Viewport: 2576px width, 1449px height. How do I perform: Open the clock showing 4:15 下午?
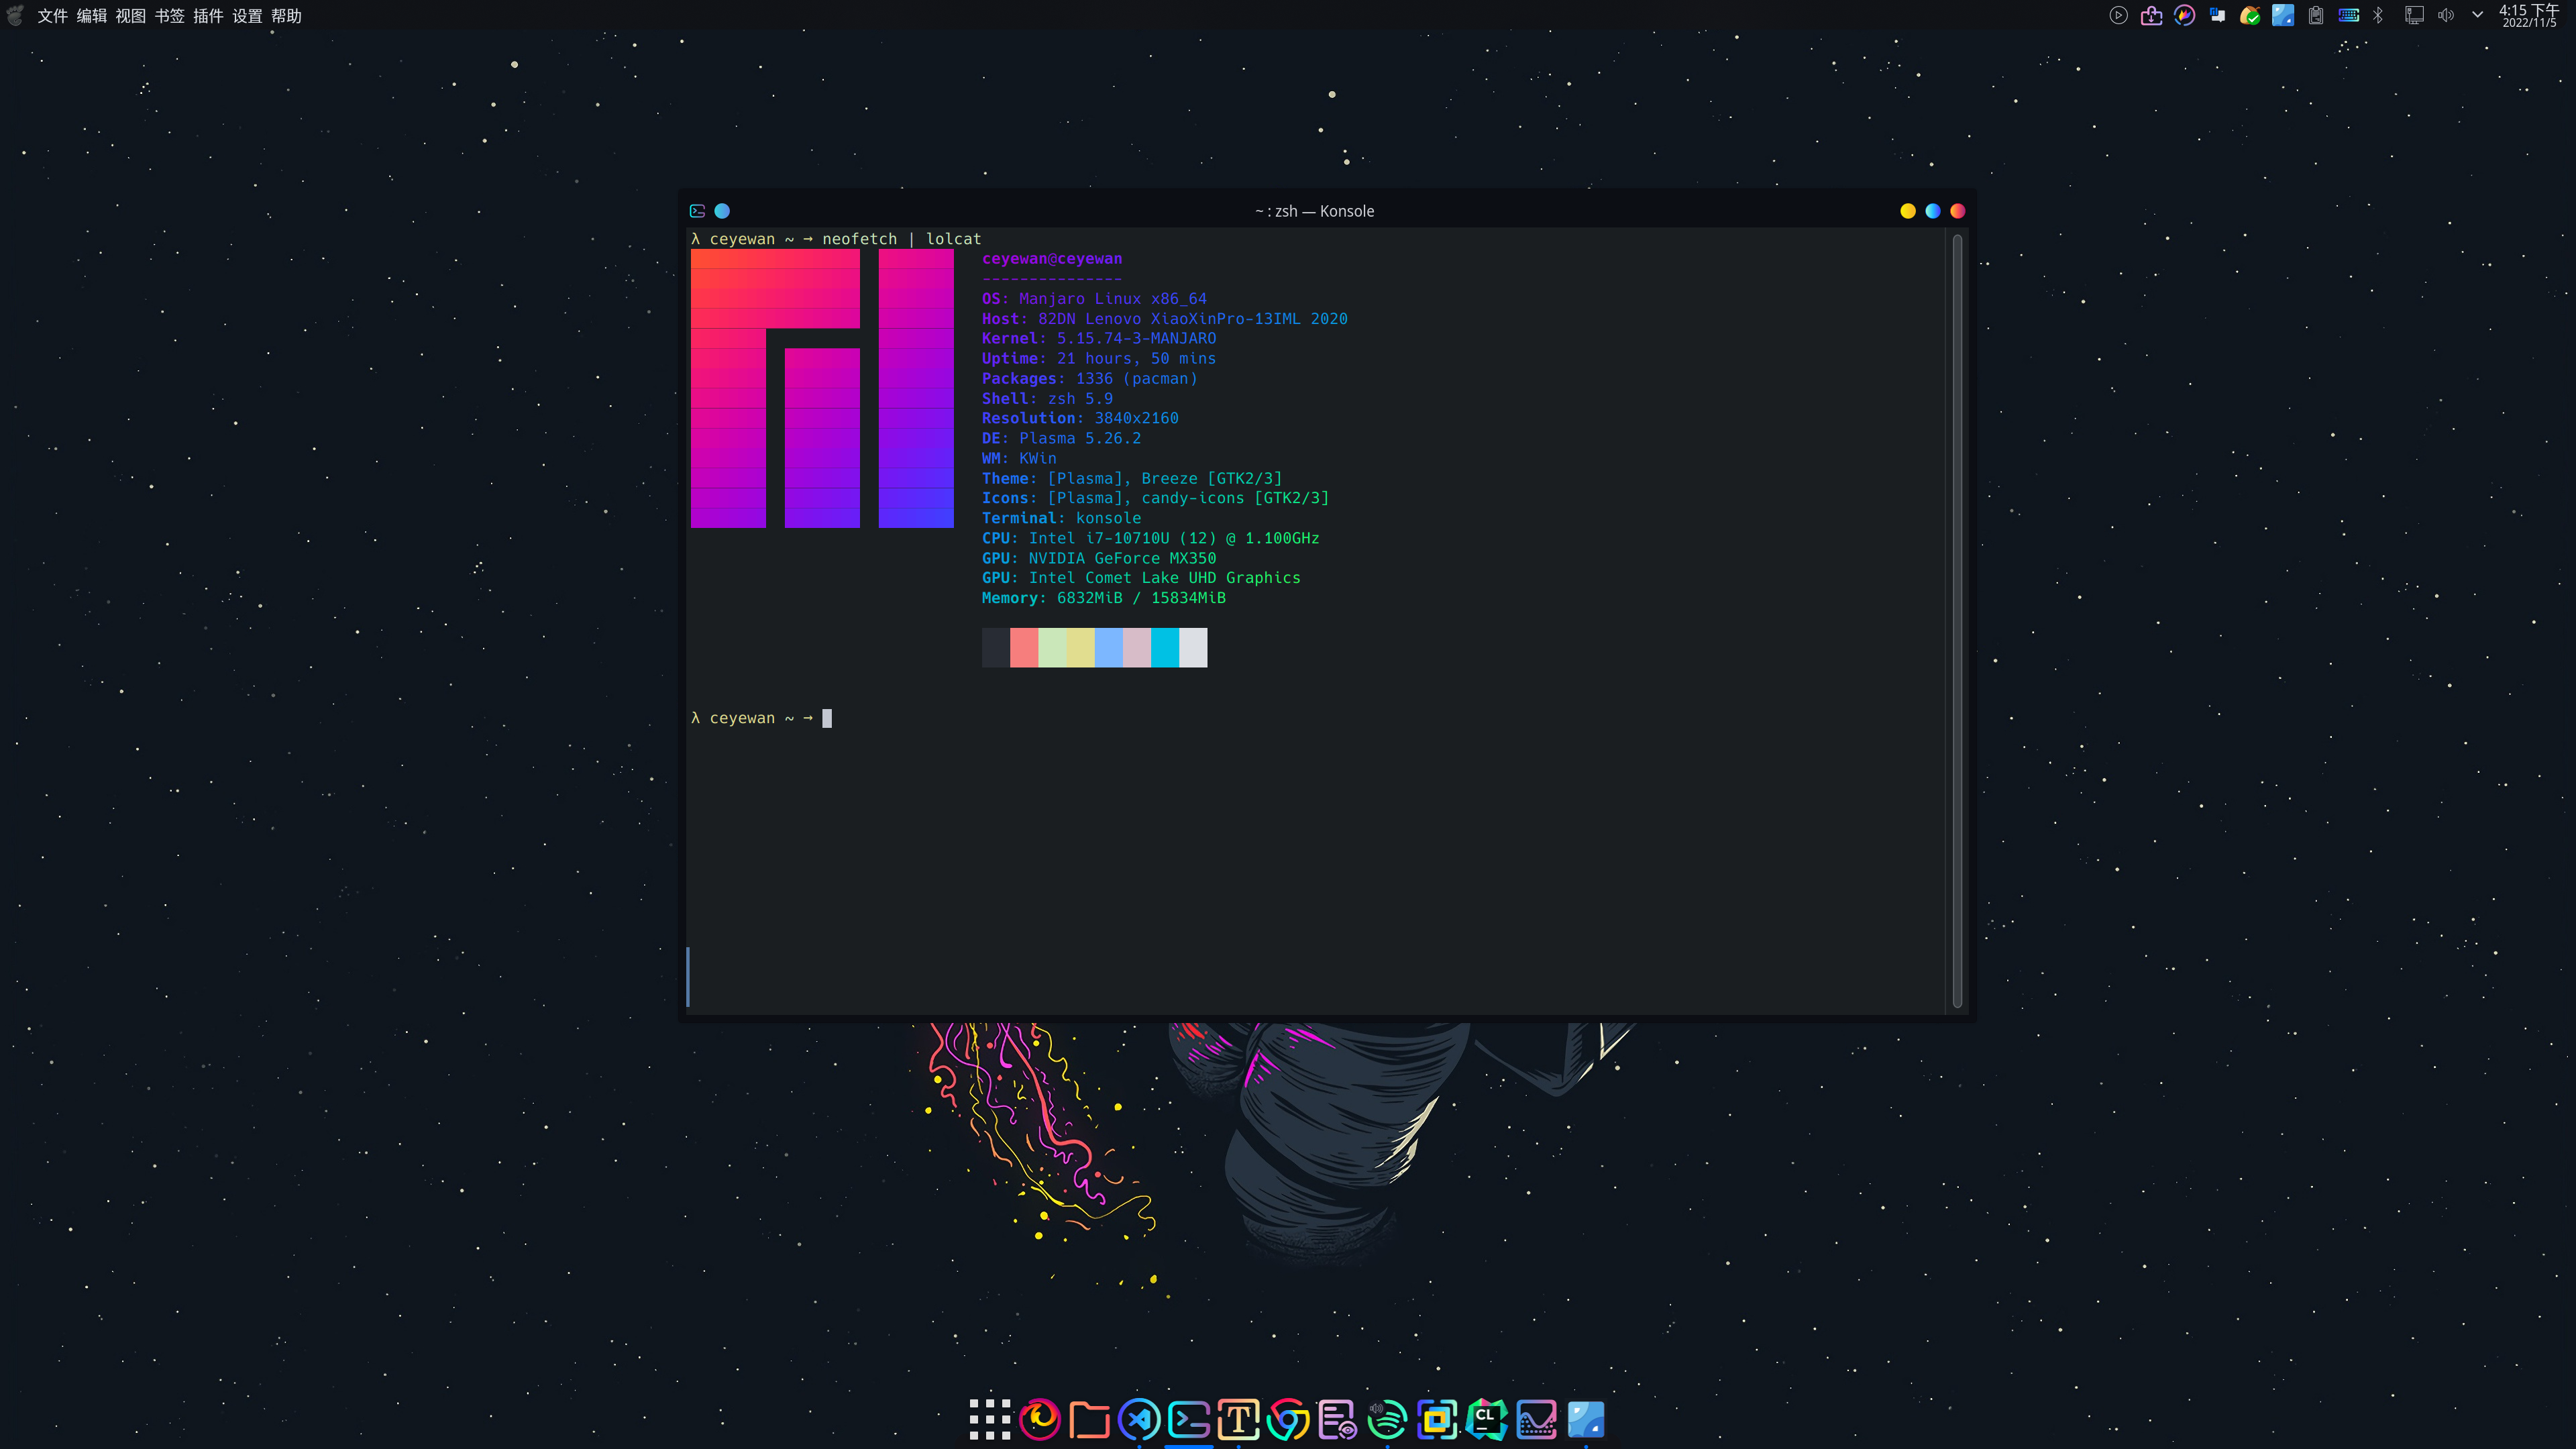pos(2529,15)
